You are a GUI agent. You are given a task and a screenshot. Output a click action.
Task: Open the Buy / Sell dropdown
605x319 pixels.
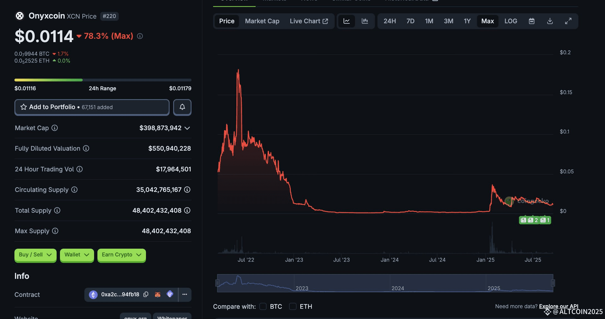(35, 255)
